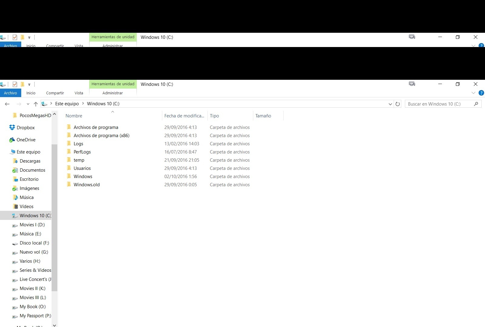Image resolution: width=485 pixels, height=327 pixels.
Task: Open Escritorio in the navigation pane
Action: tap(25, 179)
